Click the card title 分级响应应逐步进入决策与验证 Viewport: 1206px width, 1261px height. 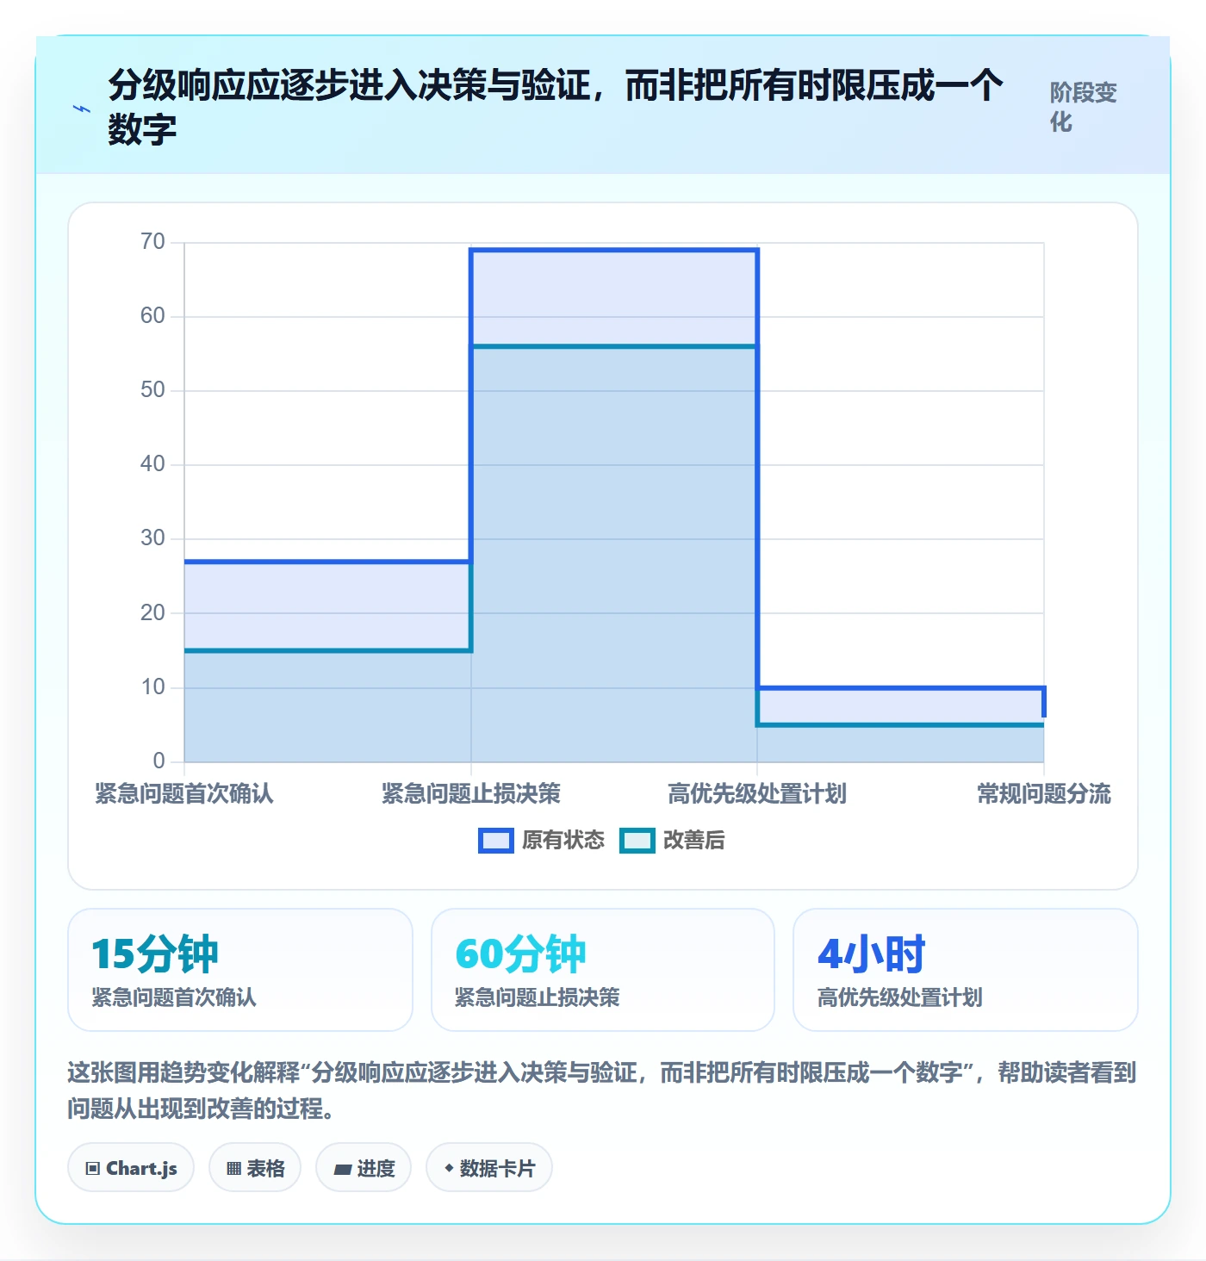(555, 108)
